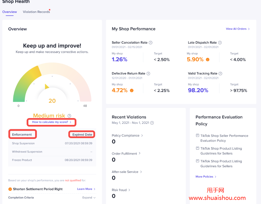The image size is (261, 204).
Task: Click info icon next to Defective Return Rate
Action: pos(148,74)
